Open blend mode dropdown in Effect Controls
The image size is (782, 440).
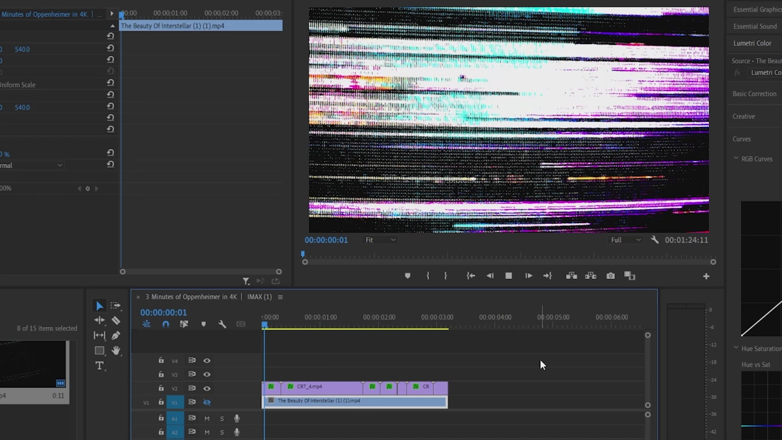[x=32, y=165]
